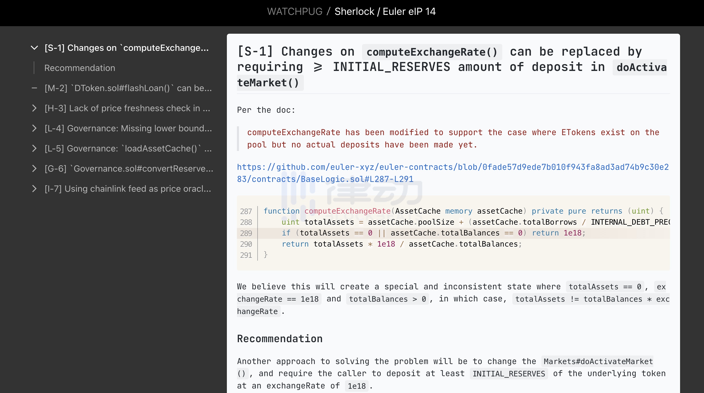Expand the [I-7] Using chainlink feed chevron
704x393 pixels.
tap(34, 189)
